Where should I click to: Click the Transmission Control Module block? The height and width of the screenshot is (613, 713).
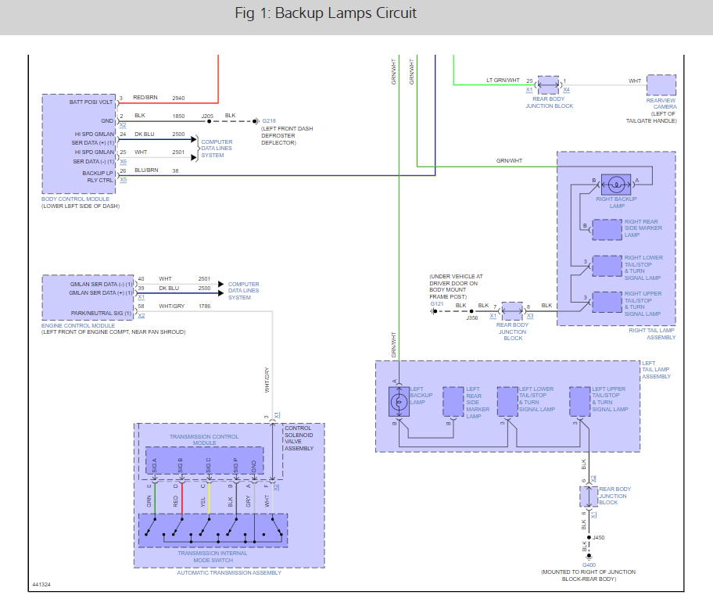coord(204,461)
